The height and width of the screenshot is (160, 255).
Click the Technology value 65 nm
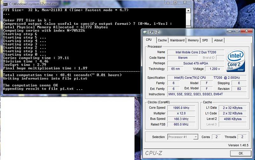click(175, 69)
